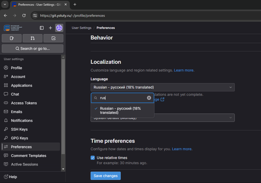Click the Behavior heading
The height and width of the screenshot is (183, 261).
(x=101, y=38)
